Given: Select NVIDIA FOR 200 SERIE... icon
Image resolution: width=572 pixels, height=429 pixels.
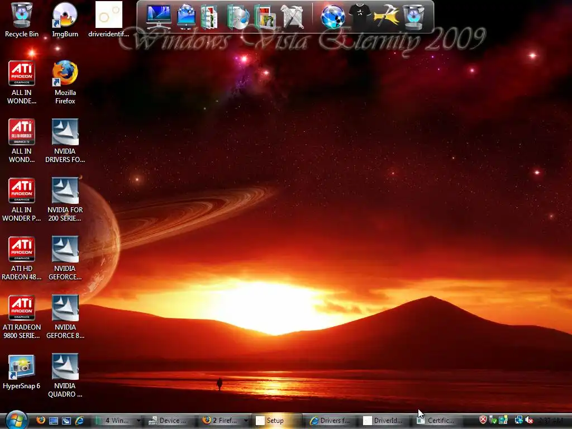Looking at the screenshot, I should 65,199.
